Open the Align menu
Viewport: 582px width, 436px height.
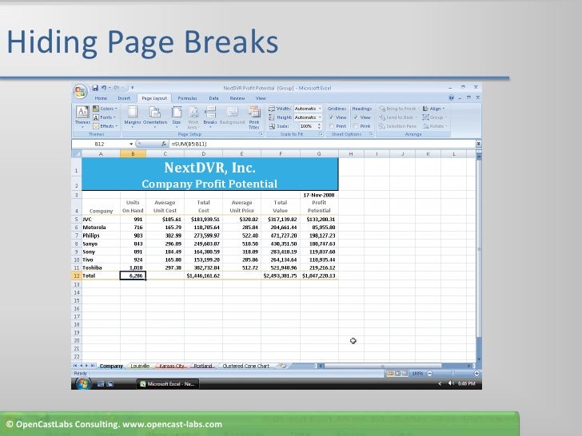(433, 109)
